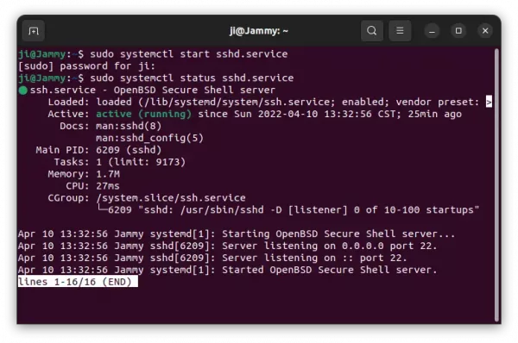This screenshot has width=518, height=343.
Task: Click 'Starting OpenBSD Secure Shell server...' log line
Action: tap(338, 234)
